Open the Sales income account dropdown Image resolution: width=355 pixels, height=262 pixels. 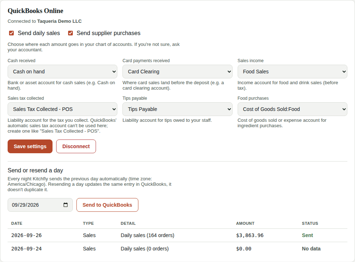point(292,72)
